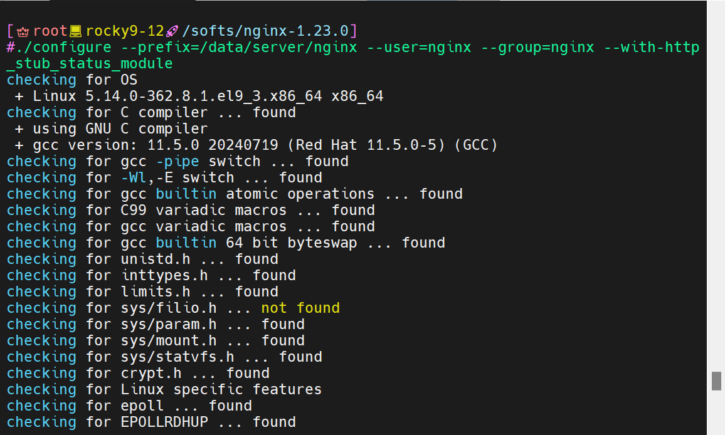The width and height of the screenshot is (725, 435).
Task: Click 'builtin atomic operations' line
Action: coord(235,194)
